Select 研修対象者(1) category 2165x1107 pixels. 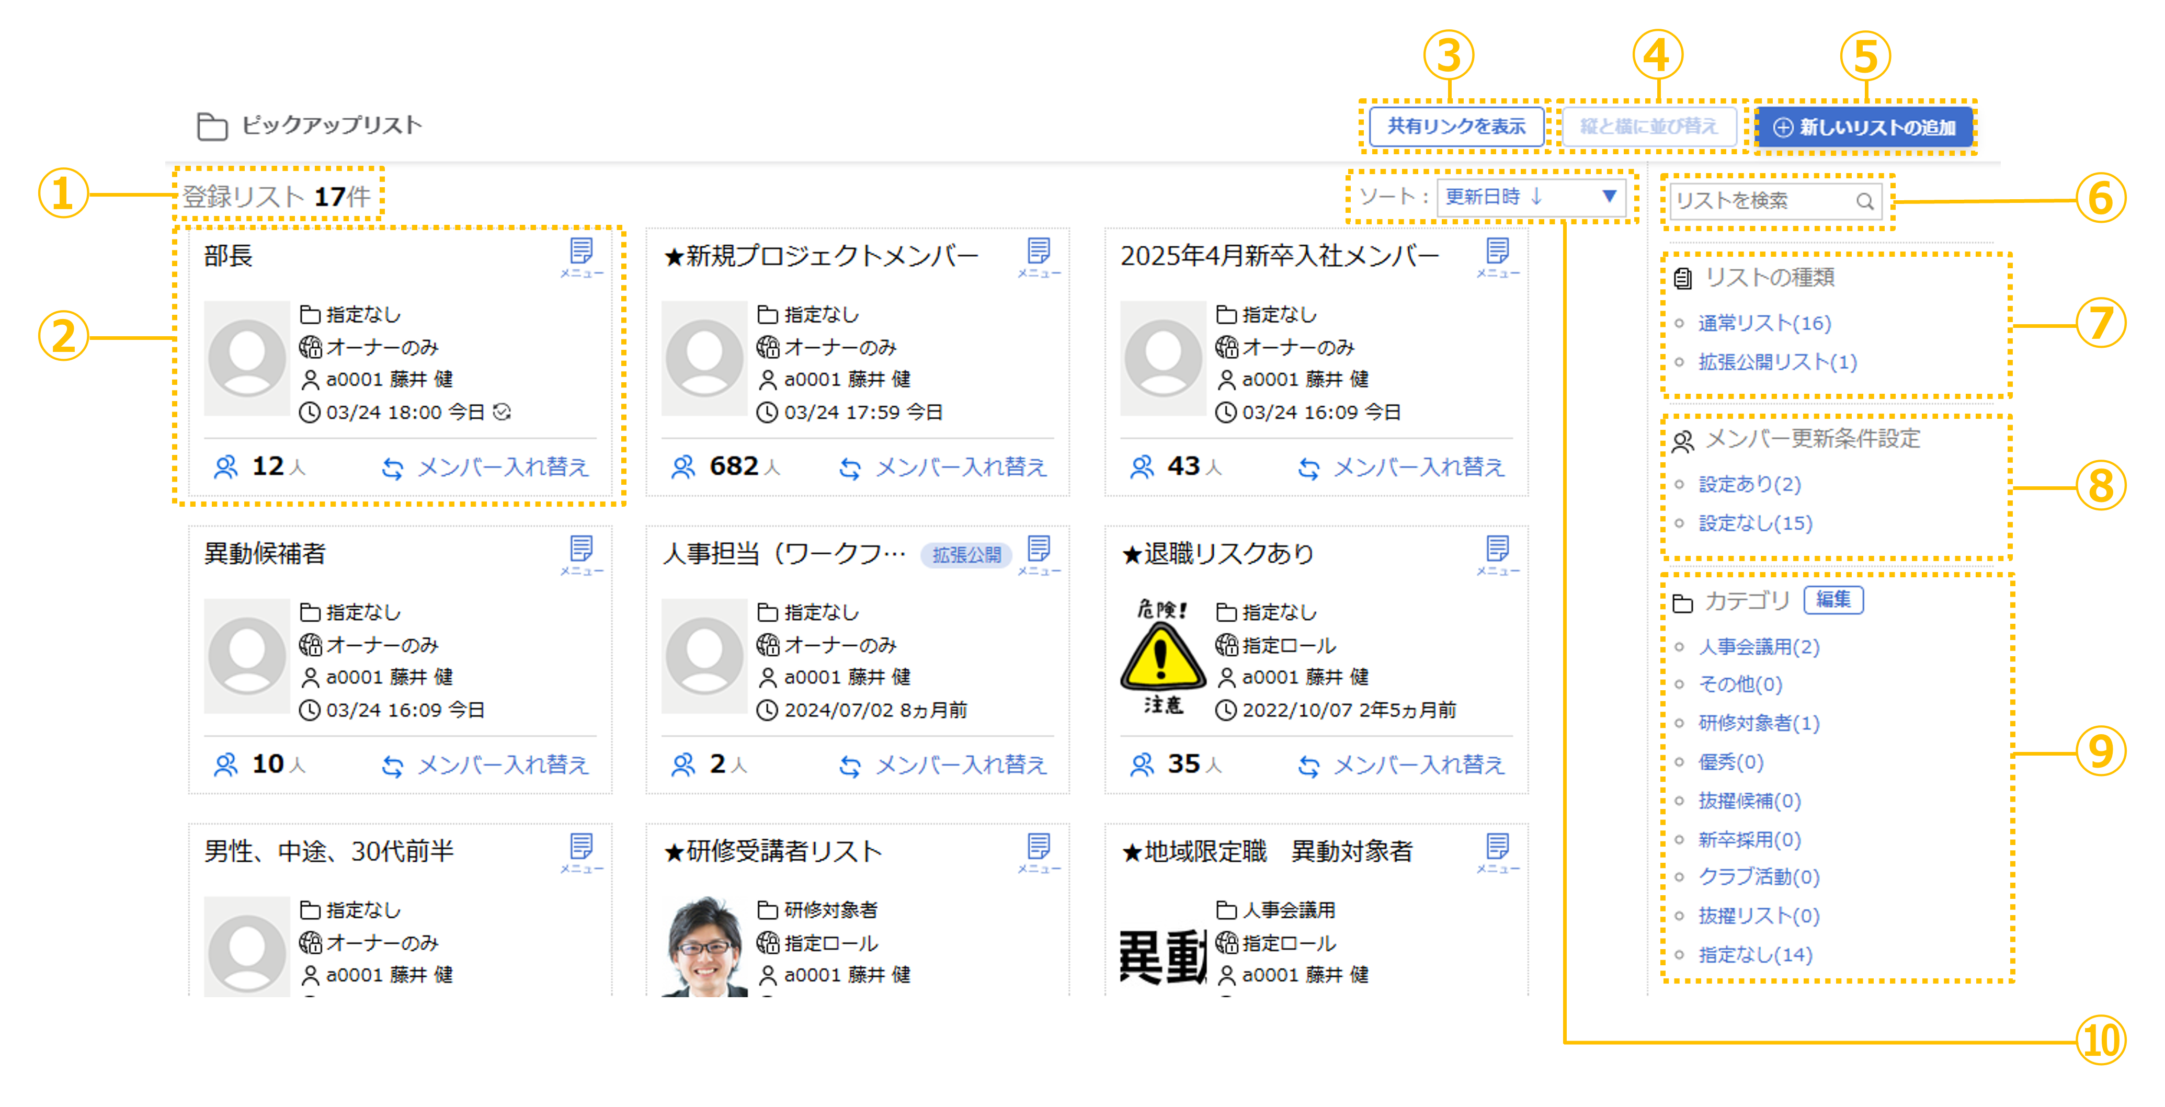(x=1758, y=723)
